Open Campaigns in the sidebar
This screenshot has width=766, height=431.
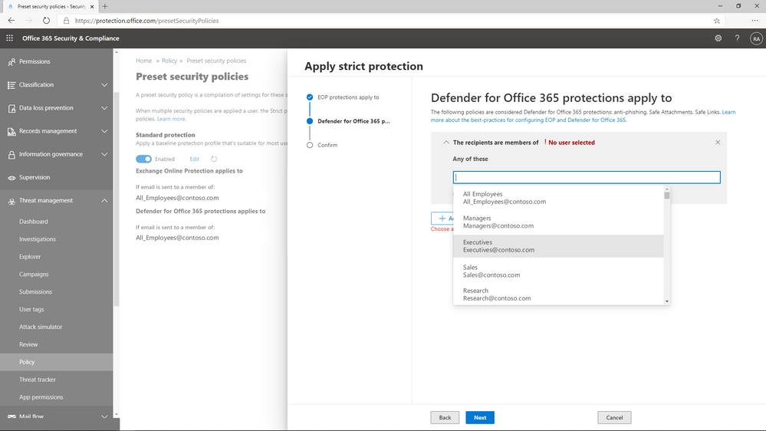click(34, 274)
